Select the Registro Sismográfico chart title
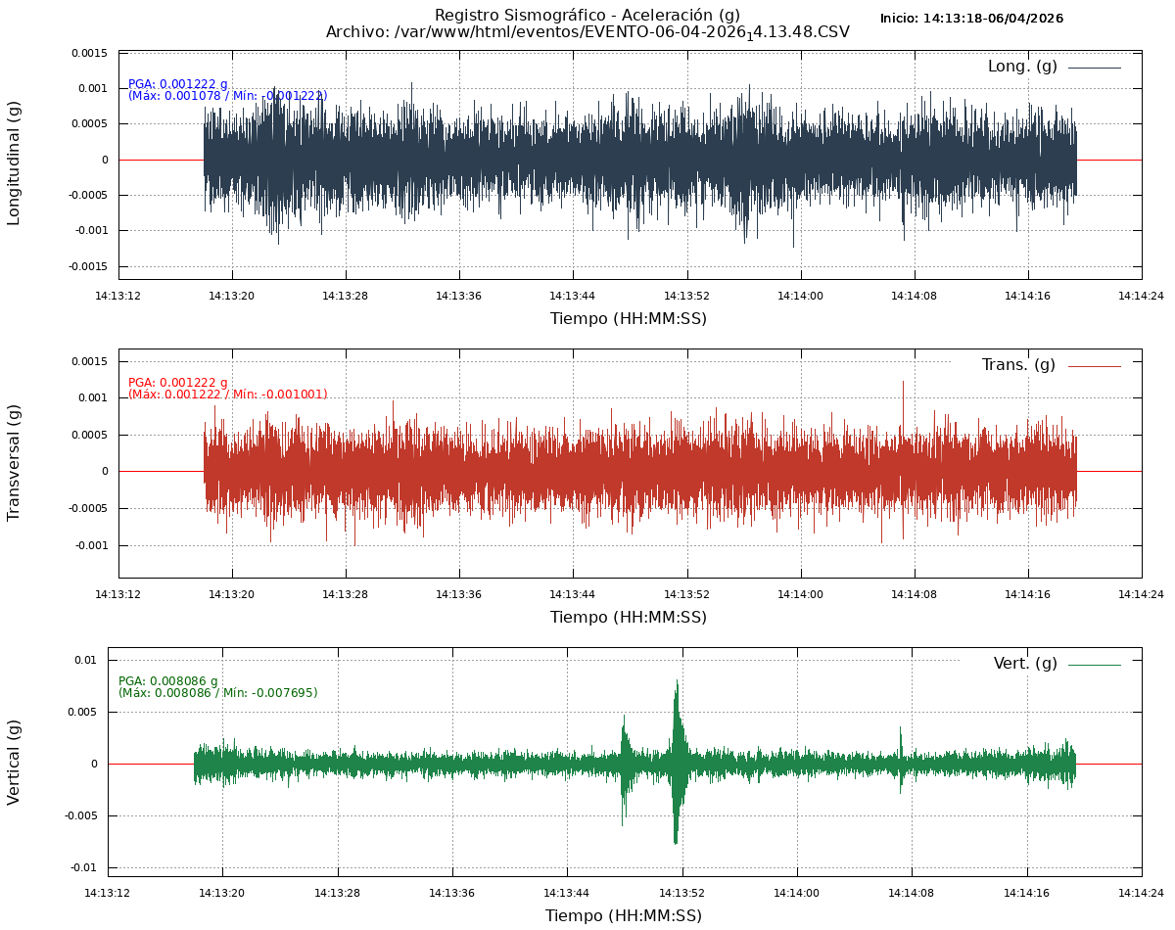 click(x=587, y=15)
